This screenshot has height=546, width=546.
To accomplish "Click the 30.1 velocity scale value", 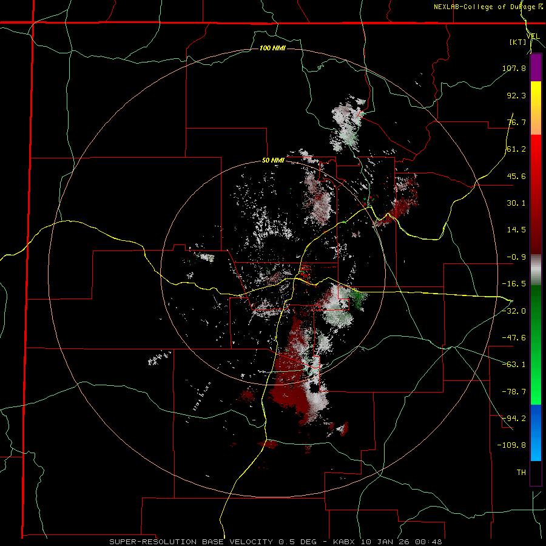I will pos(516,203).
